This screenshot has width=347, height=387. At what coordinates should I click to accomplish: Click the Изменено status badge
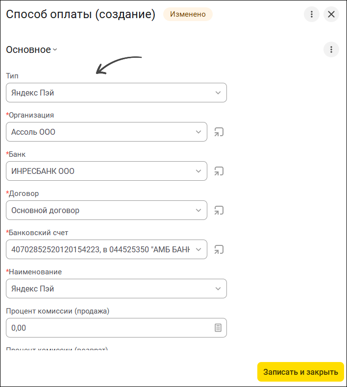coord(188,14)
